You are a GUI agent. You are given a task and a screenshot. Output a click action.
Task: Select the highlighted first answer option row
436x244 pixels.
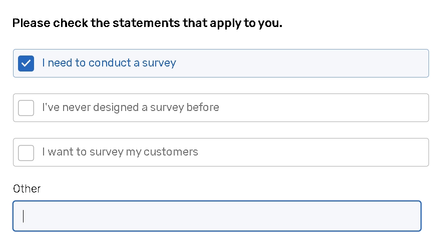[300, 63]
